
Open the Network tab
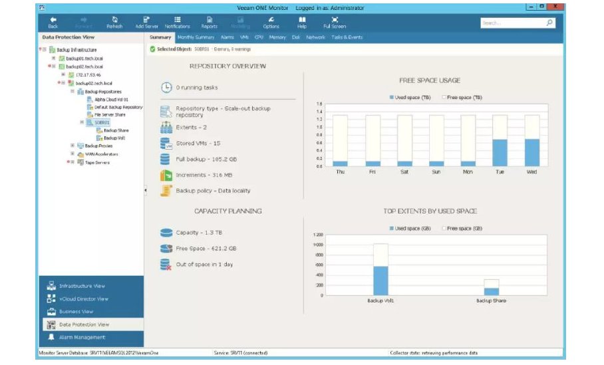[x=315, y=37]
